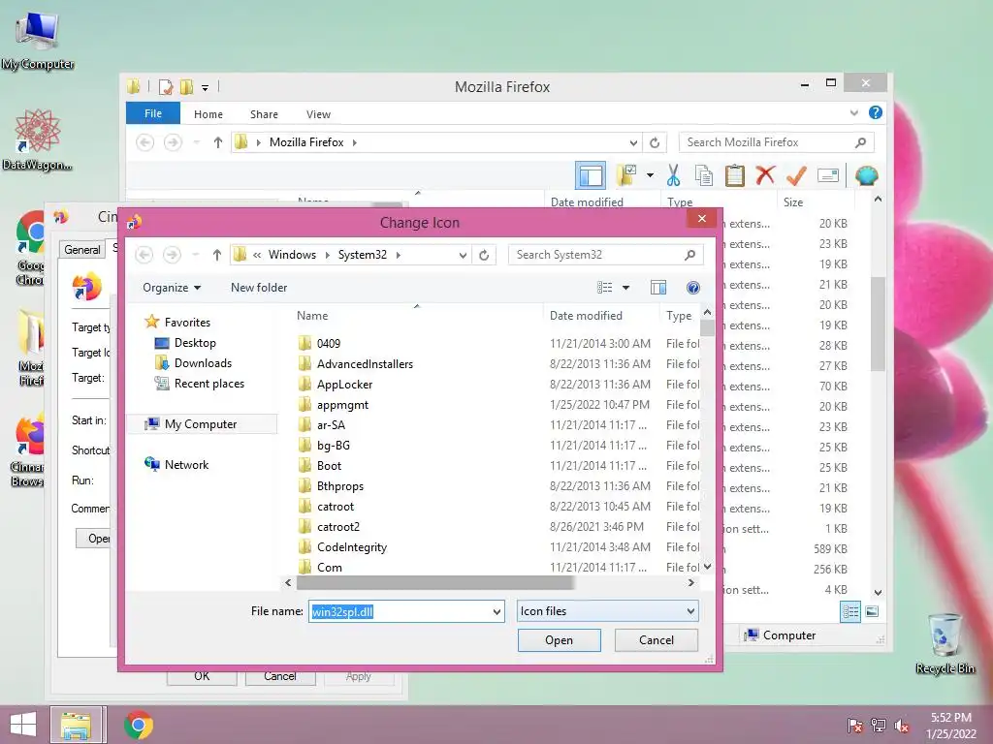This screenshot has height=744, width=993.
Task: Click the Back arrow in Change Icon dialog
Action: point(144,255)
